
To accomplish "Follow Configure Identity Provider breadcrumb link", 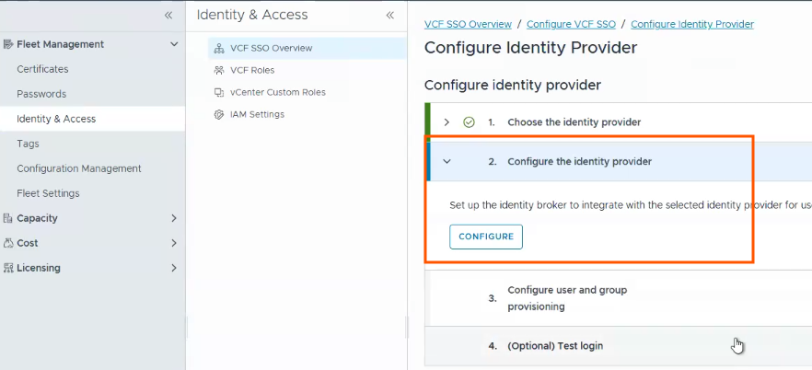I will (x=692, y=24).
